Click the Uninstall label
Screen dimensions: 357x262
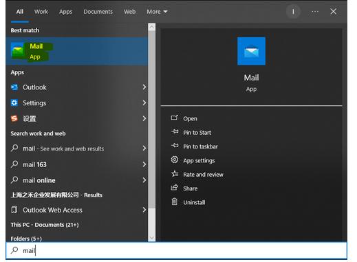click(194, 202)
